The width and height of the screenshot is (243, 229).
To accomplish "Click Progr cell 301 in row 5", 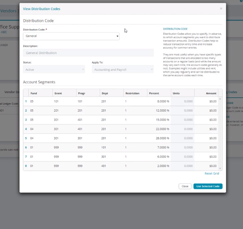I will (88, 138).
